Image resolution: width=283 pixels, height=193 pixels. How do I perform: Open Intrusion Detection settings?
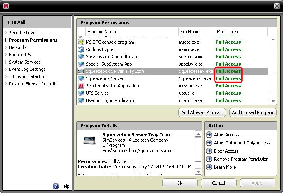[27, 76]
